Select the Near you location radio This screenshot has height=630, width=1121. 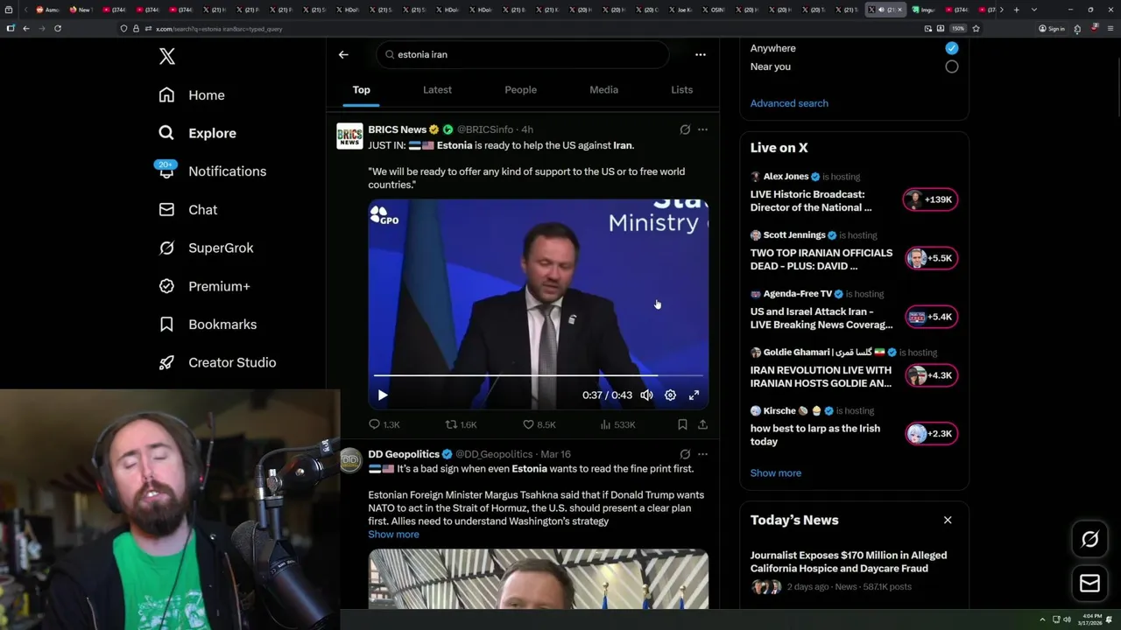952,66
